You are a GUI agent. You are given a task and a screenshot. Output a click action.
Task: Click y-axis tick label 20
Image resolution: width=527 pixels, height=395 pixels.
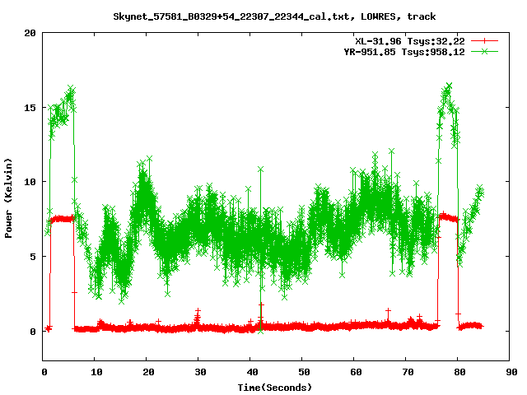click(30, 33)
